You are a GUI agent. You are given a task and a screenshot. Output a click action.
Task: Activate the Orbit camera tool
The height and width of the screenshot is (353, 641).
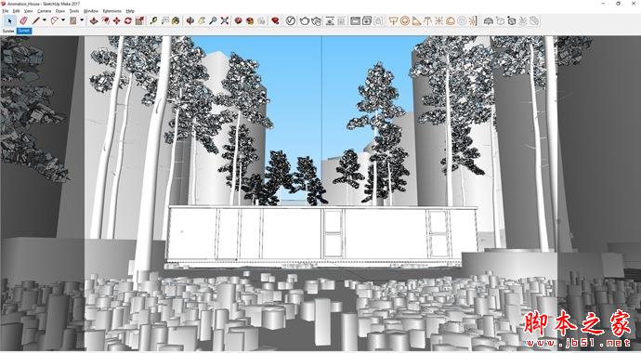point(190,20)
